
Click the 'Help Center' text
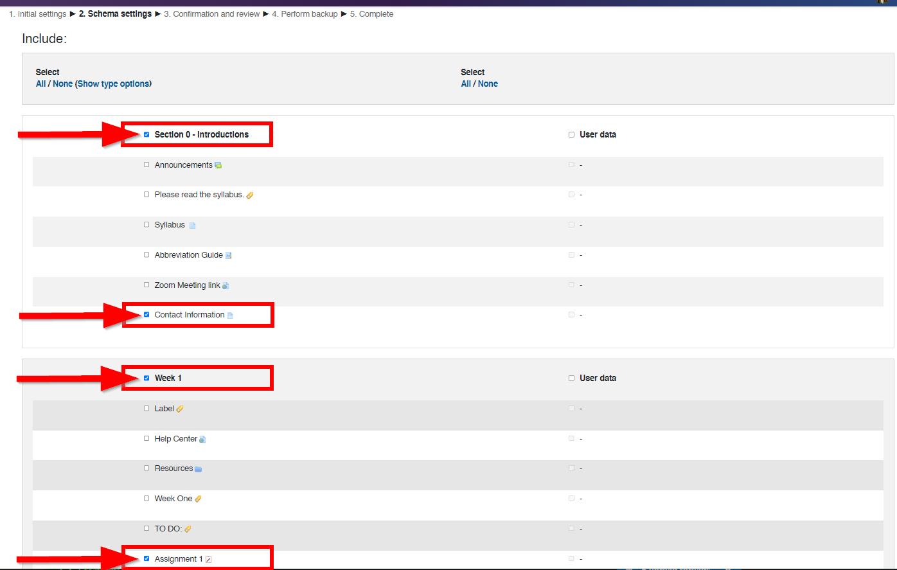[176, 438]
